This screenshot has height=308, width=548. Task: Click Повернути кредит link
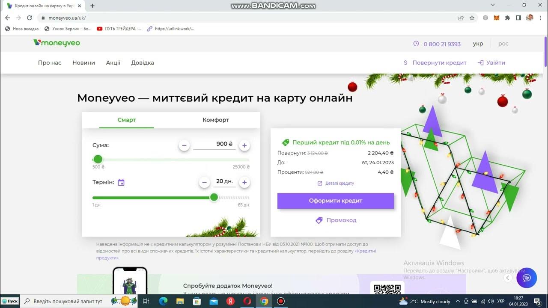tap(435, 63)
